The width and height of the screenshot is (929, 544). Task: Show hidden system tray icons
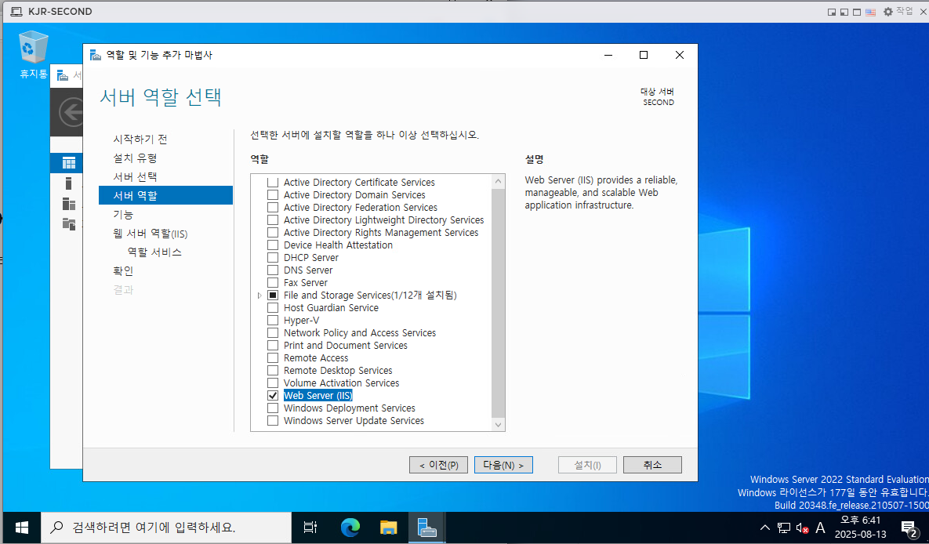click(x=765, y=528)
